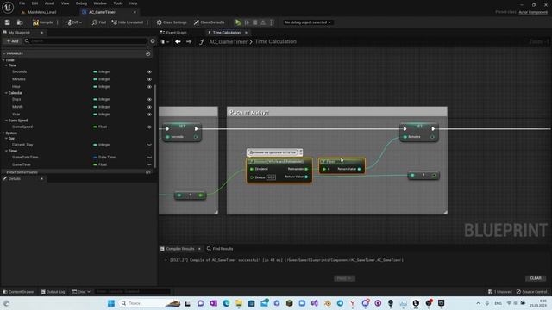Change Seconds variable type Integer dropdown
The image size is (552, 310).
click(x=102, y=71)
